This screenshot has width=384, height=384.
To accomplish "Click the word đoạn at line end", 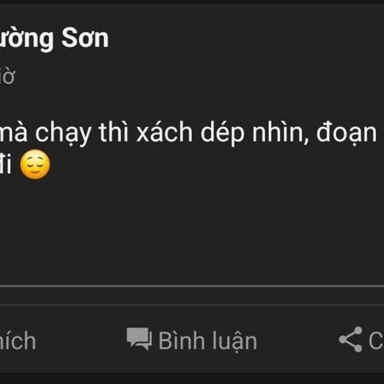I will coord(346,134).
